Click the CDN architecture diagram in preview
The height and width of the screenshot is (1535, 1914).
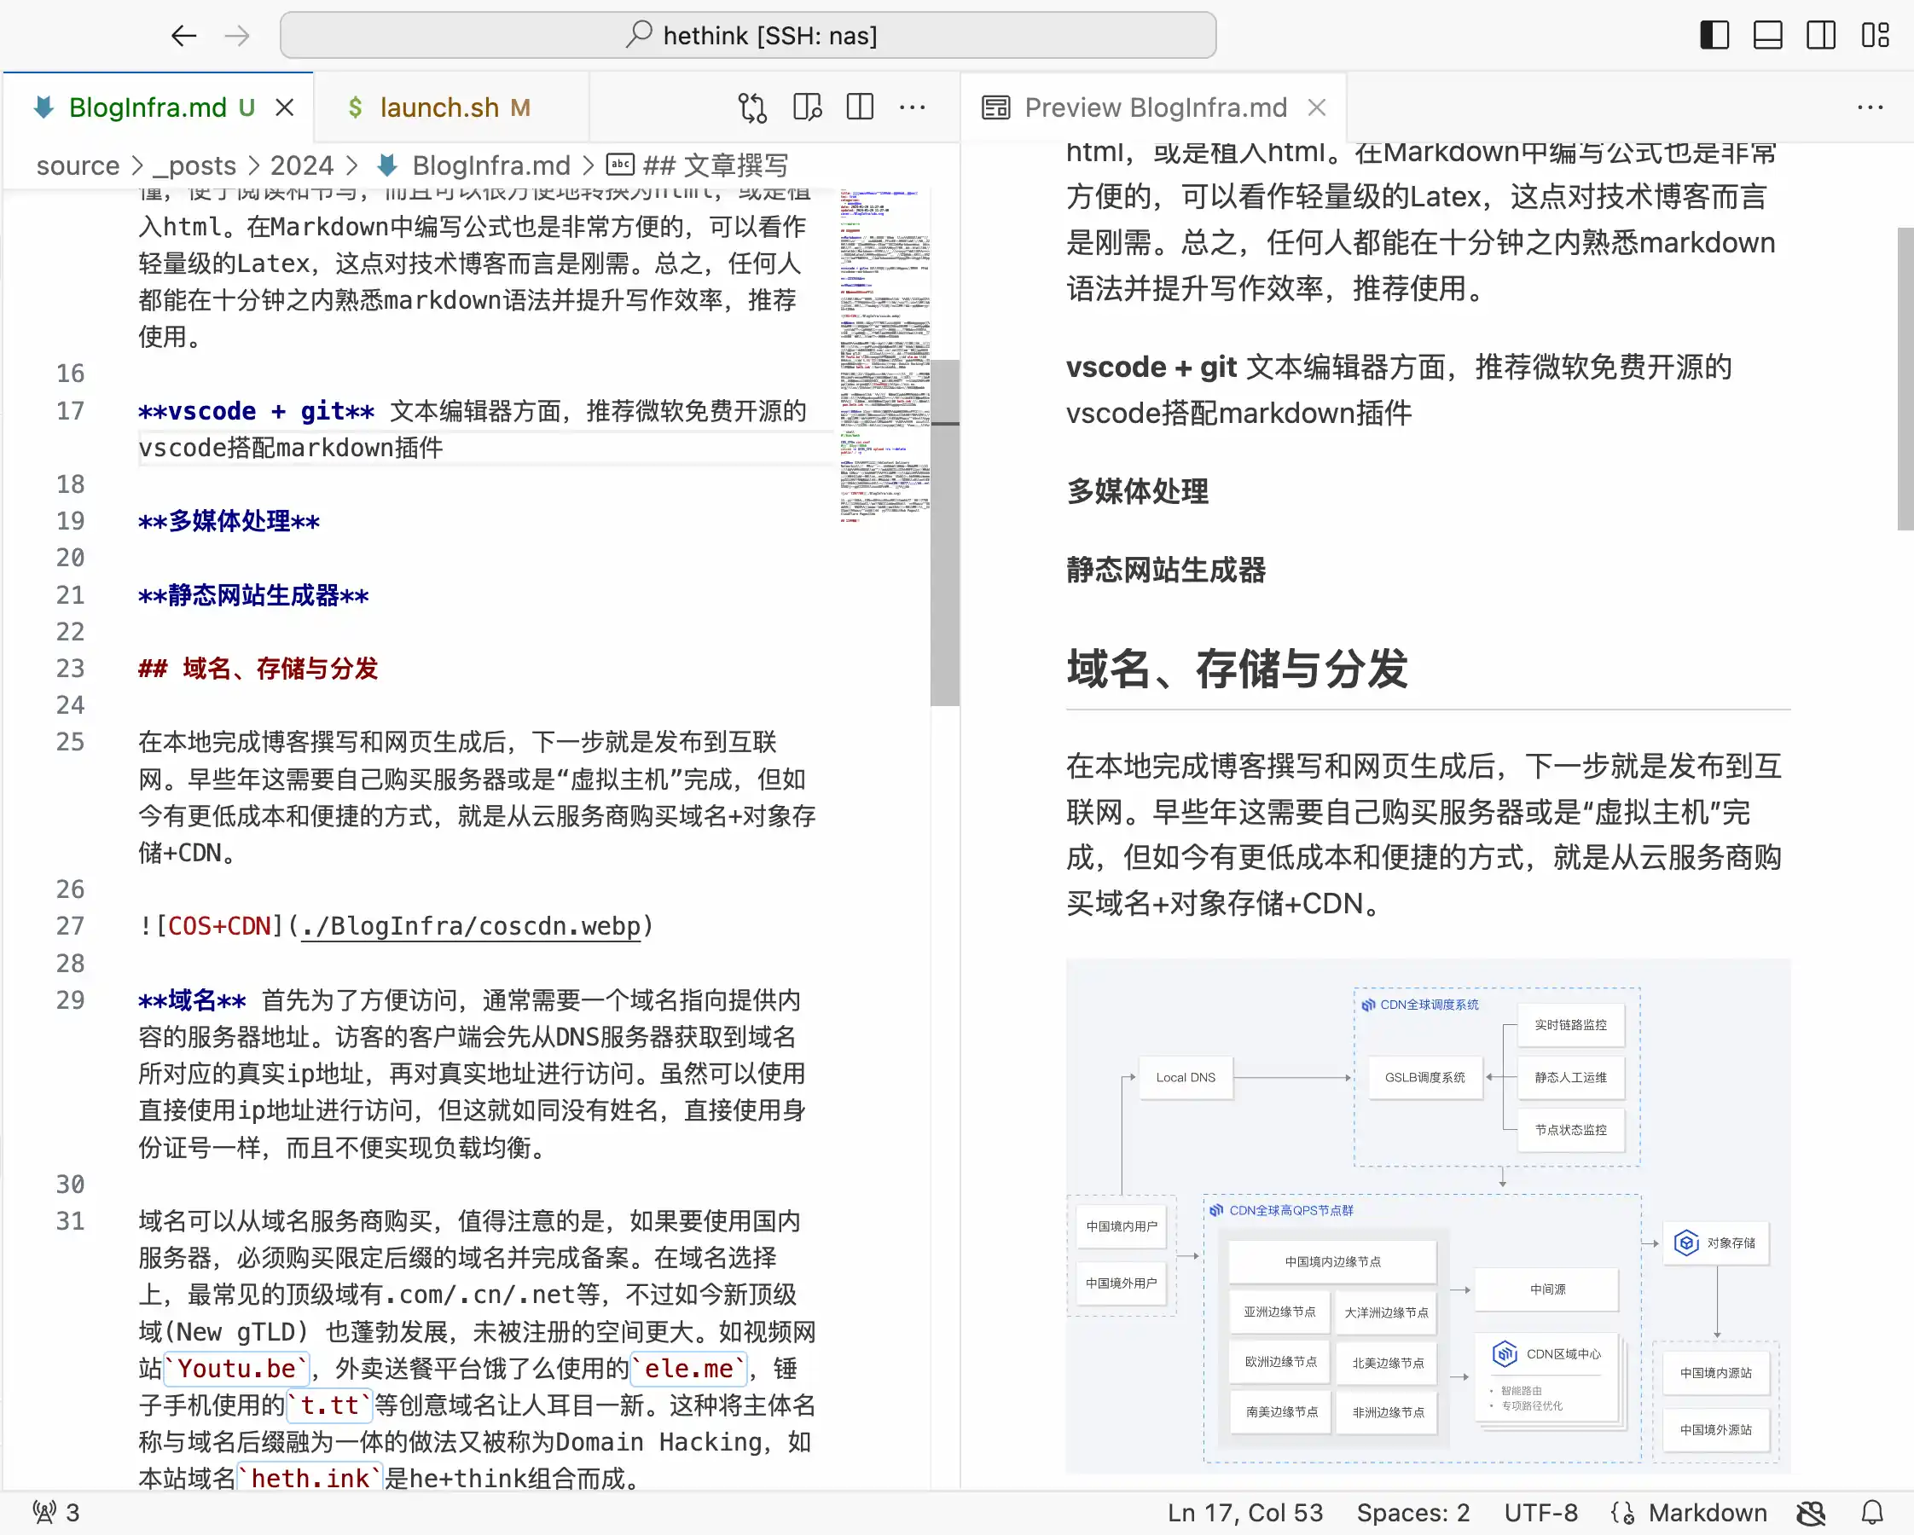1428,1216
